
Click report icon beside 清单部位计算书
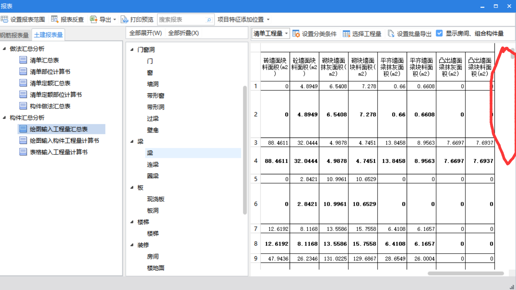click(x=23, y=72)
